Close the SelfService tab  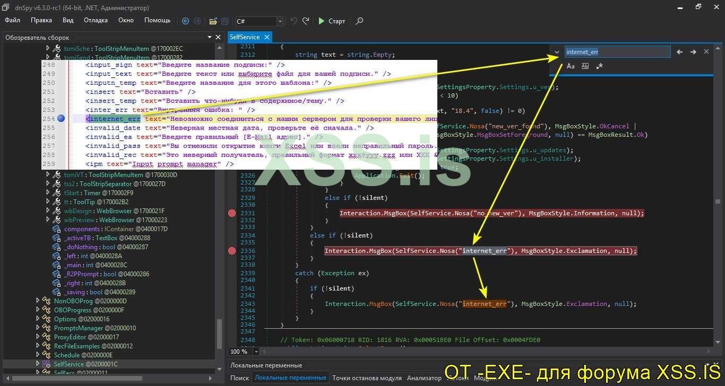click(266, 37)
